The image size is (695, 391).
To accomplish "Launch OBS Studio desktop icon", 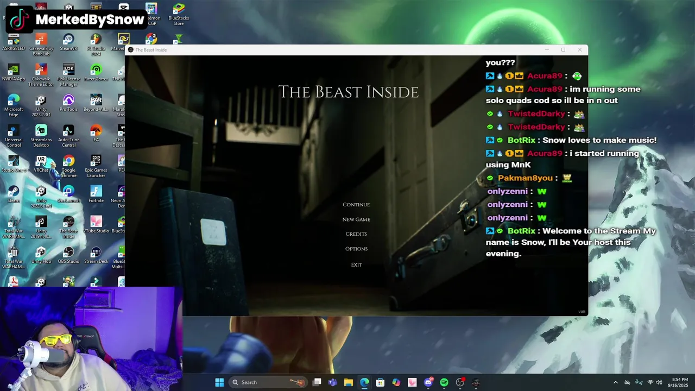I will pyautogui.click(x=68, y=256).
